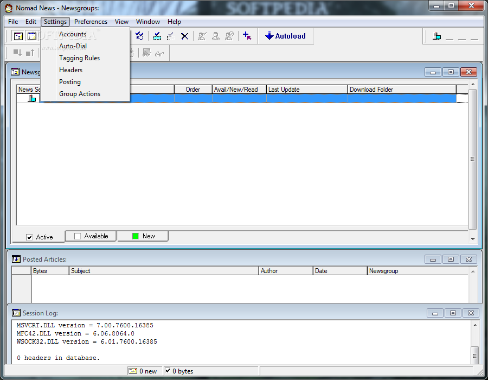Click the double-checkmark refresh toolbar icon

point(139,36)
